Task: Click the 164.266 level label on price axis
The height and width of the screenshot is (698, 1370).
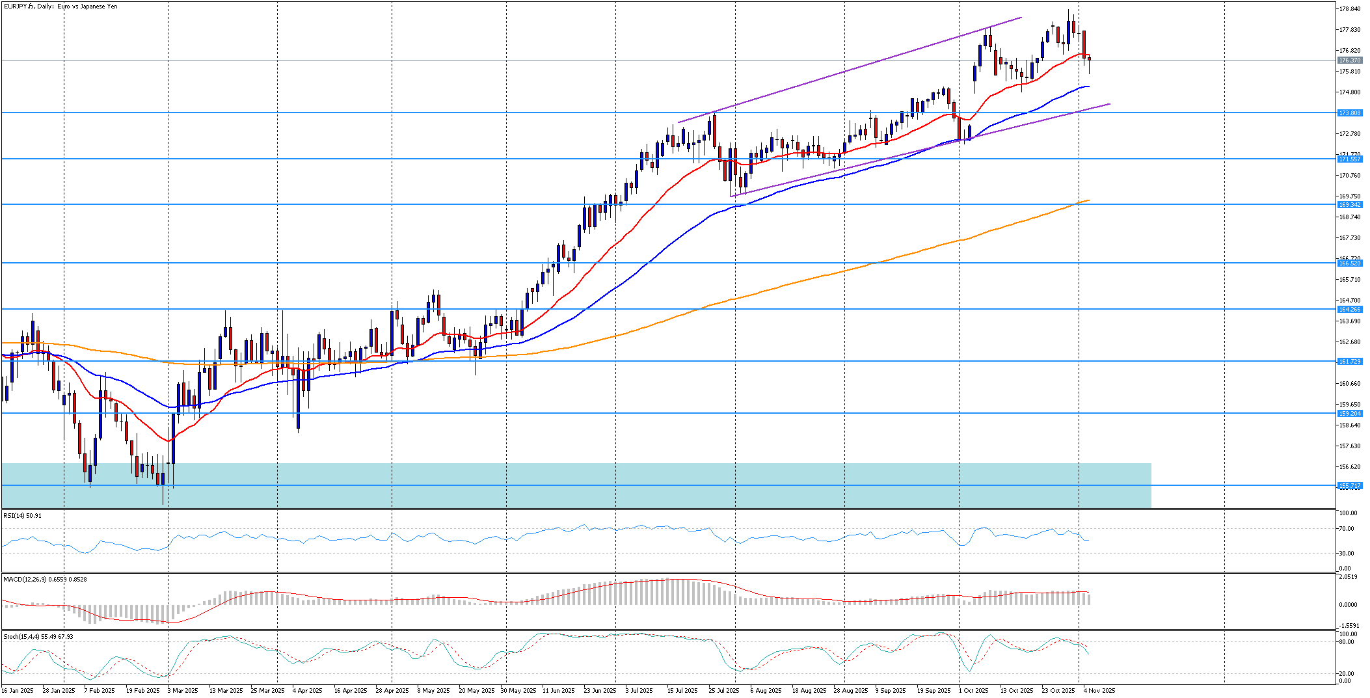Action: (1349, 310)
